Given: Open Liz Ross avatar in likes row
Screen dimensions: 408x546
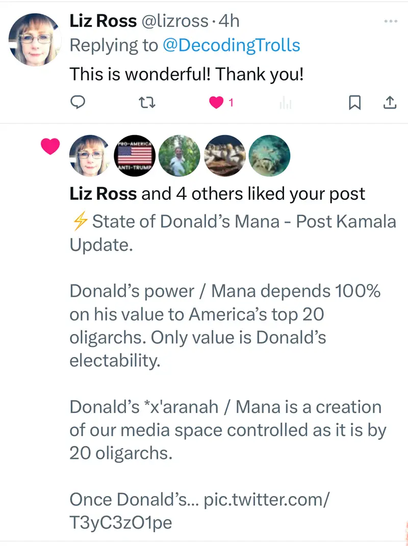Looking at the screenshot, I should (89, 155).
